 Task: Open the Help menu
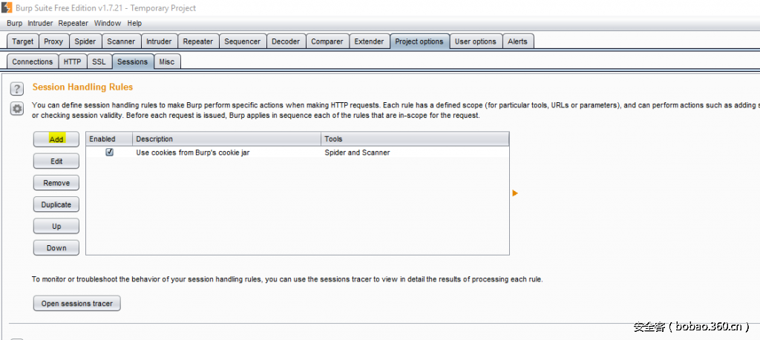pos(134,23)
